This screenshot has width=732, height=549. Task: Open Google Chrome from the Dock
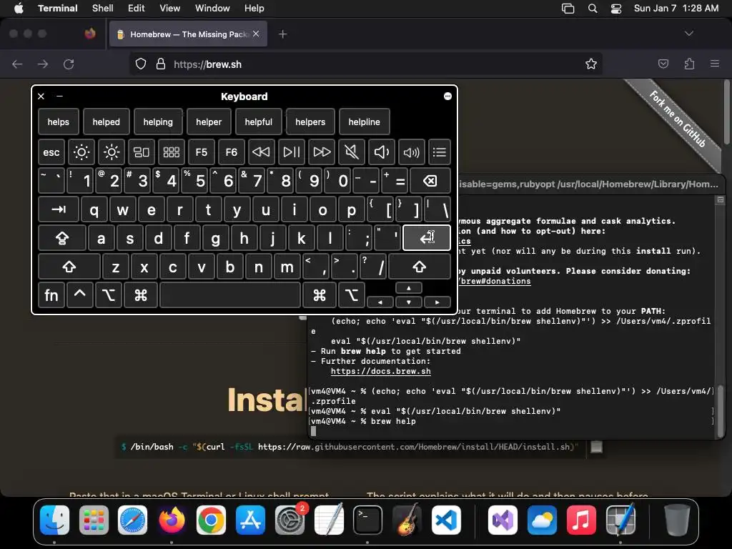point(211,520)
